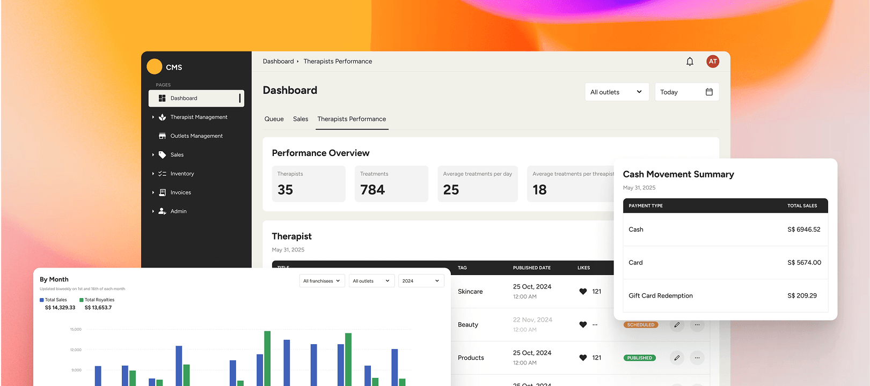870x386 pixels.
Task: Open more options in Products row
Action: [697, 358]
